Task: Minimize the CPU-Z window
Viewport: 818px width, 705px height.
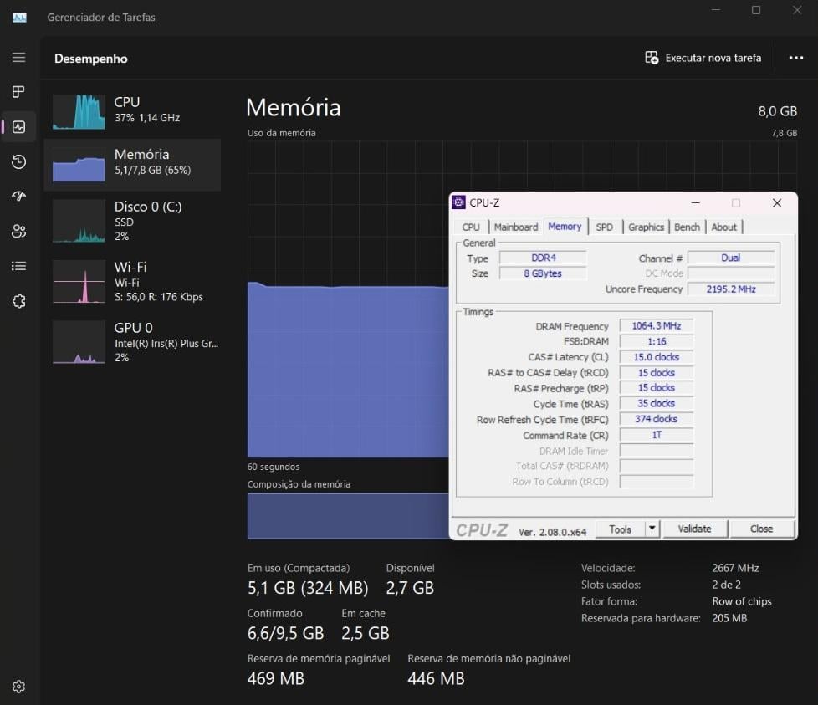Action: pos(695,203)
